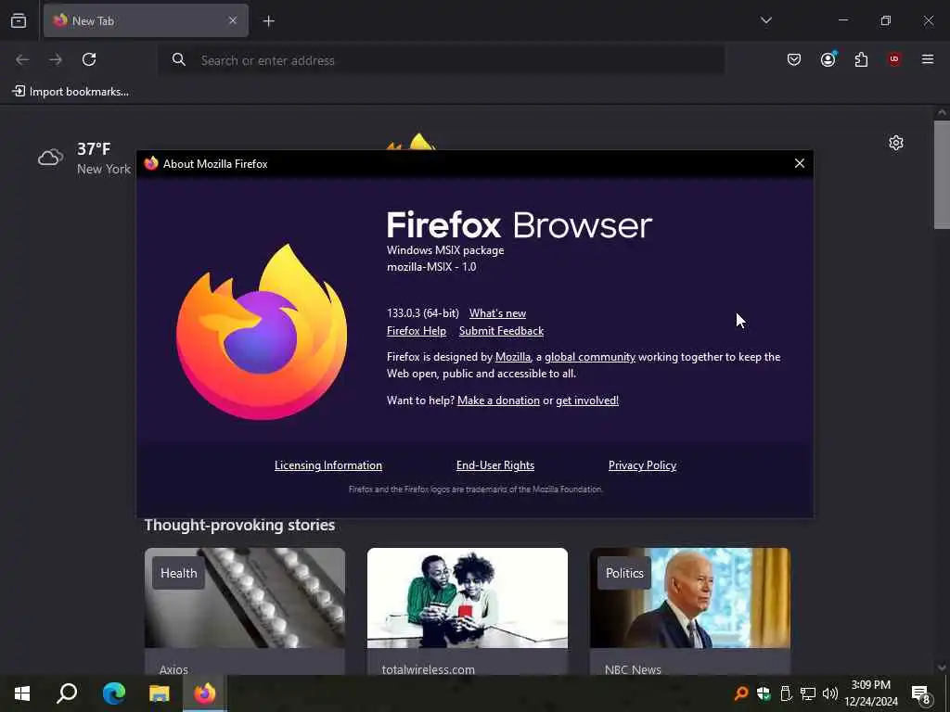
Task: Click the Firefox logo in About dialog
Action: tap(262, 332)
